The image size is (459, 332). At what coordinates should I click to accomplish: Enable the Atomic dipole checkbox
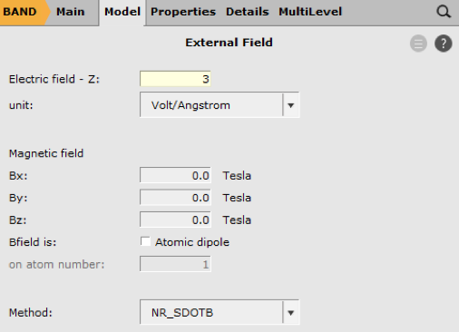click(x=145, y=241)
